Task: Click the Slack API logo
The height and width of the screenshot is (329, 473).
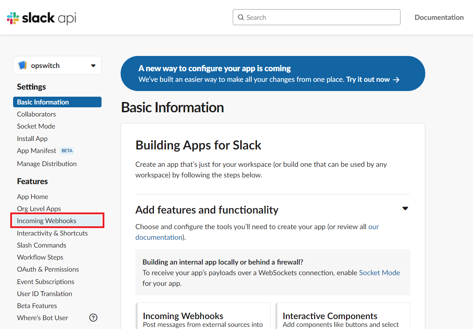Action: 40,17
